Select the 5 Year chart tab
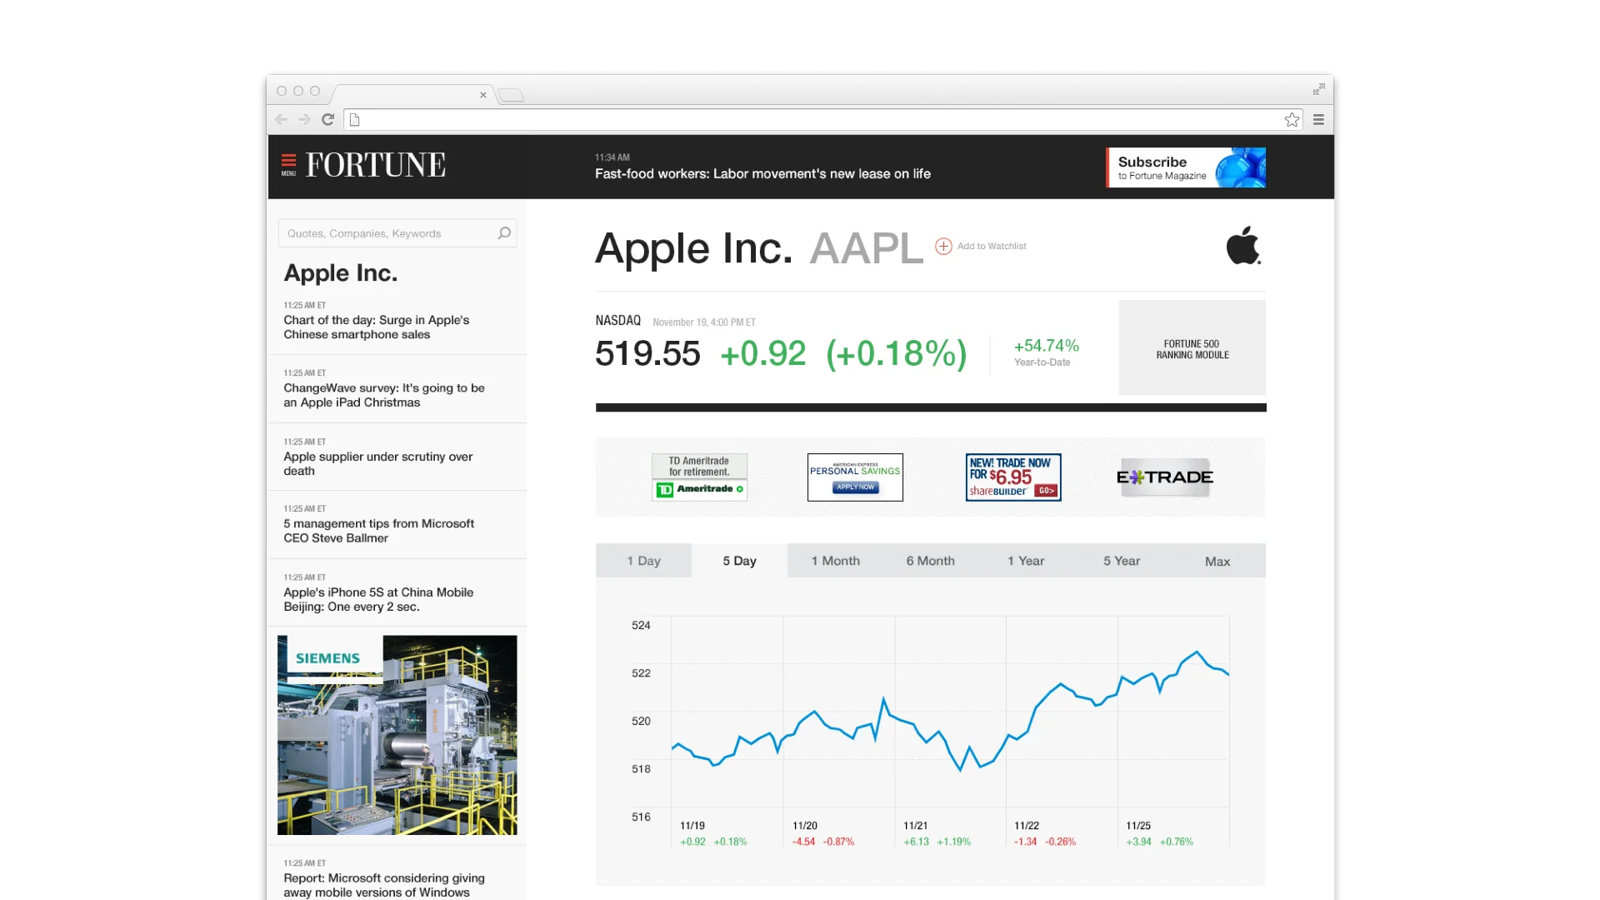The height and width of the screenshot is (900, 1600). tap(1121, 560)
